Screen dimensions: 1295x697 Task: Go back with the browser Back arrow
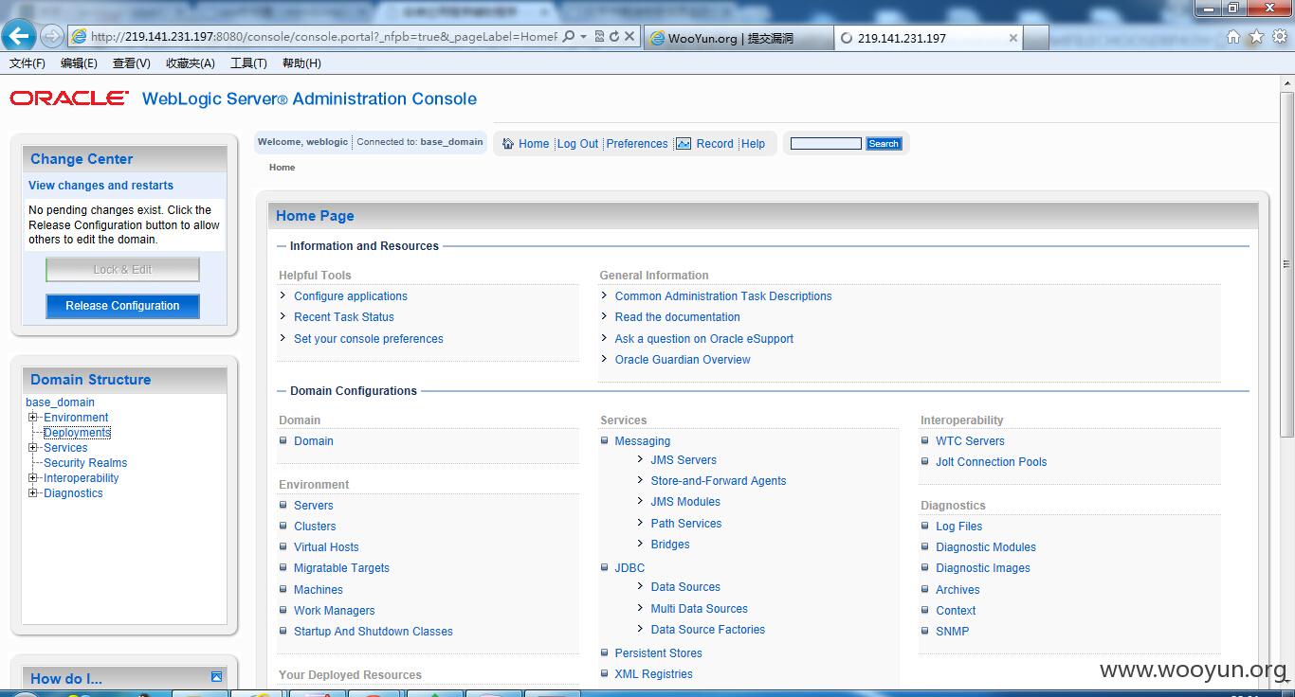[19, 36]
